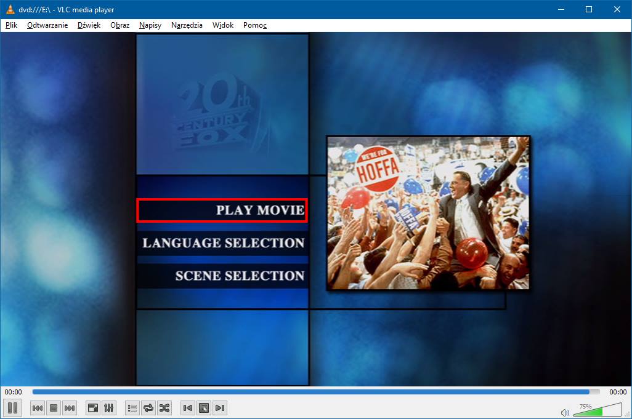
Task: Show the playlist view
Action: click(132, 408)
